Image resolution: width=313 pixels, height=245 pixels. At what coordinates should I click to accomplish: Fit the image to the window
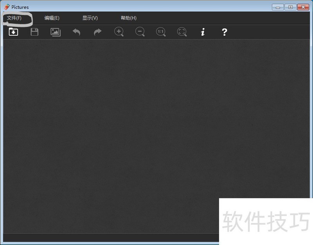pyautogui.click(x=182, y=32)
